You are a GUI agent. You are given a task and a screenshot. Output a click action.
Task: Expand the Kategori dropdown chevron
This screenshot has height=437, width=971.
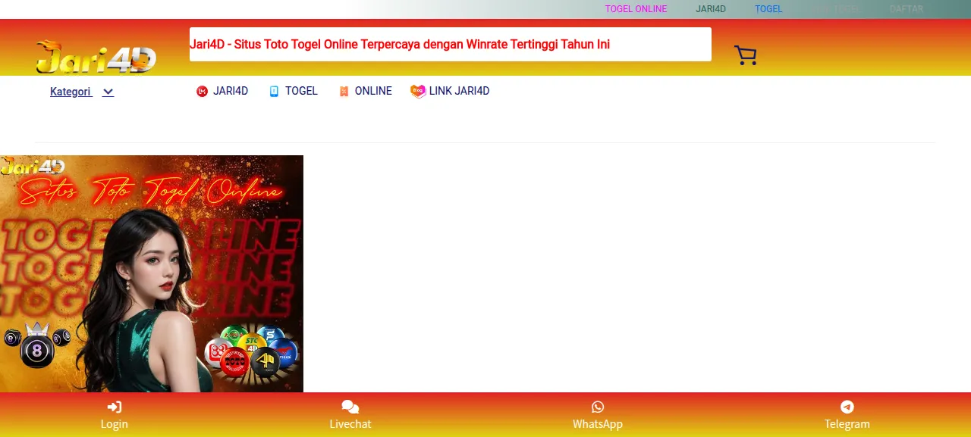point(108,92)
